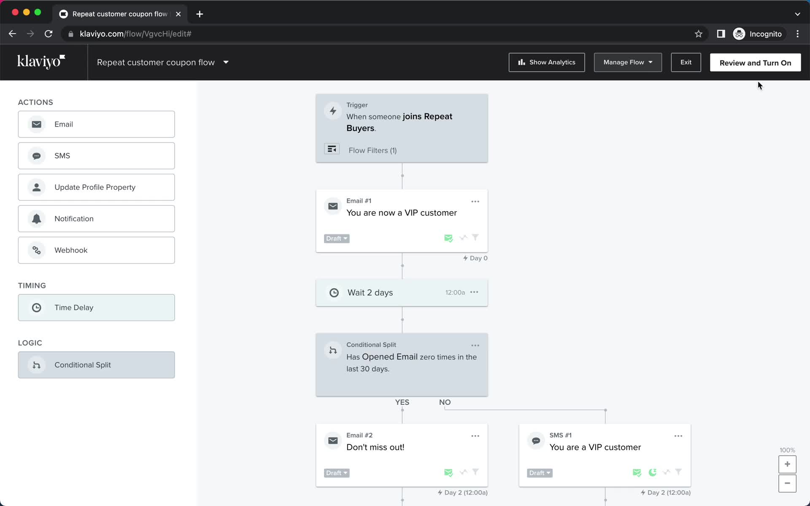Open Wait 2 days three-dot options menu
Screen dimensions: 810x506
(474, 292)
